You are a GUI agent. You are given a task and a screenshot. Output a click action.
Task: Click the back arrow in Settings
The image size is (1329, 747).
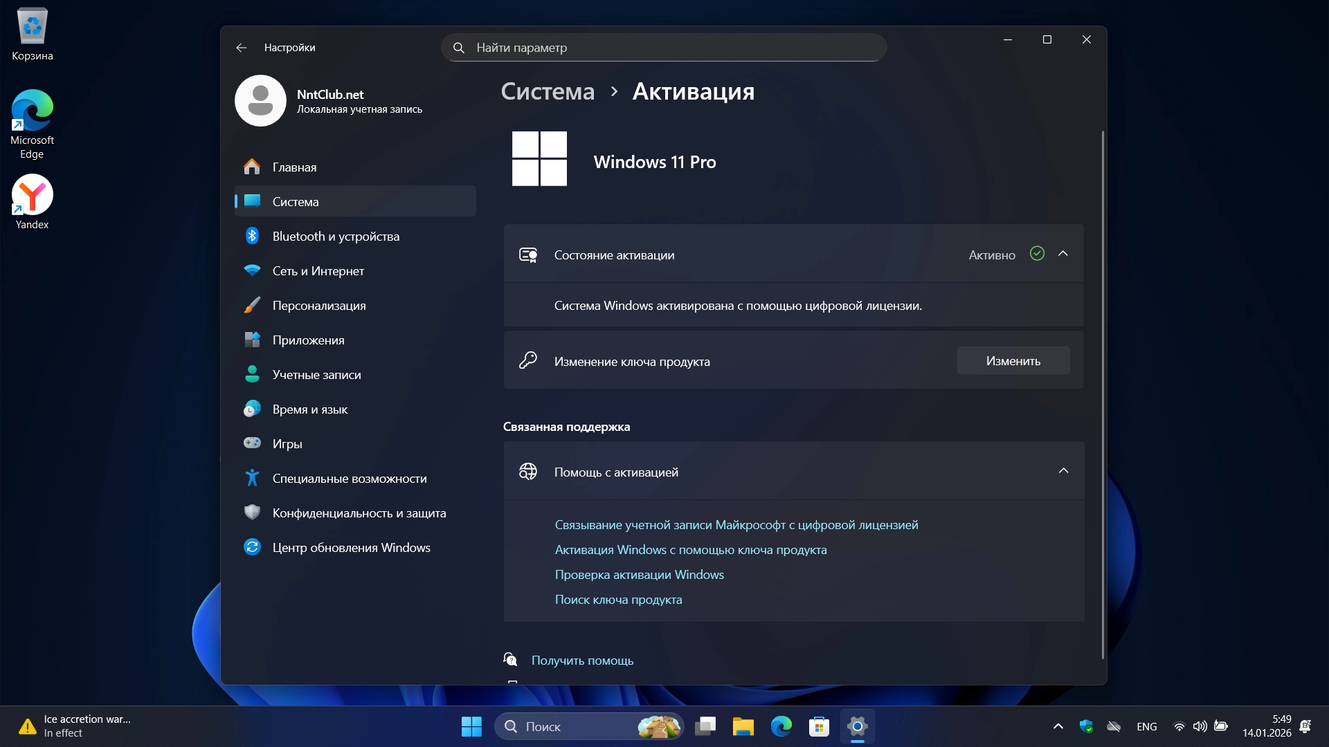click(x=241, y=48)
